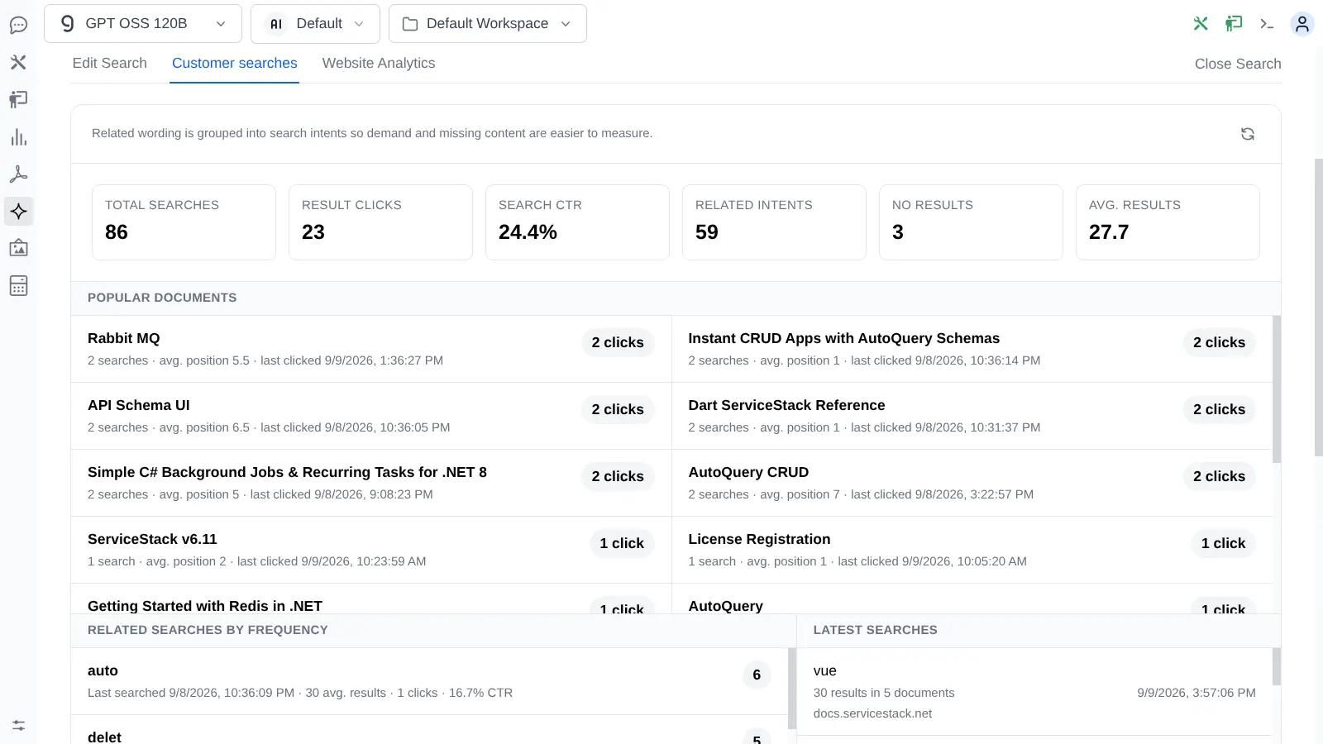
Task: Click the Latest Searches section header
Action: (1039, 630)
